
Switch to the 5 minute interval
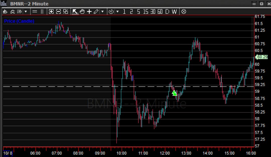[138, 11]
